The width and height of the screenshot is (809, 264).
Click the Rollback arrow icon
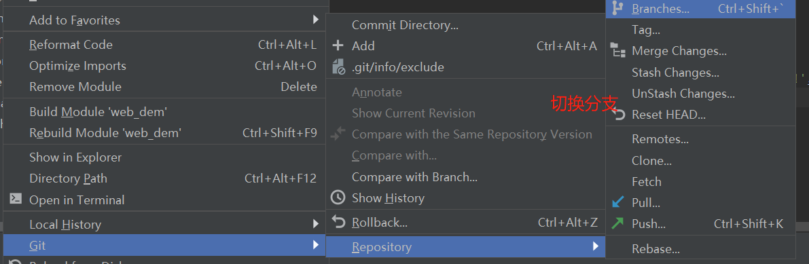point(338,222)
